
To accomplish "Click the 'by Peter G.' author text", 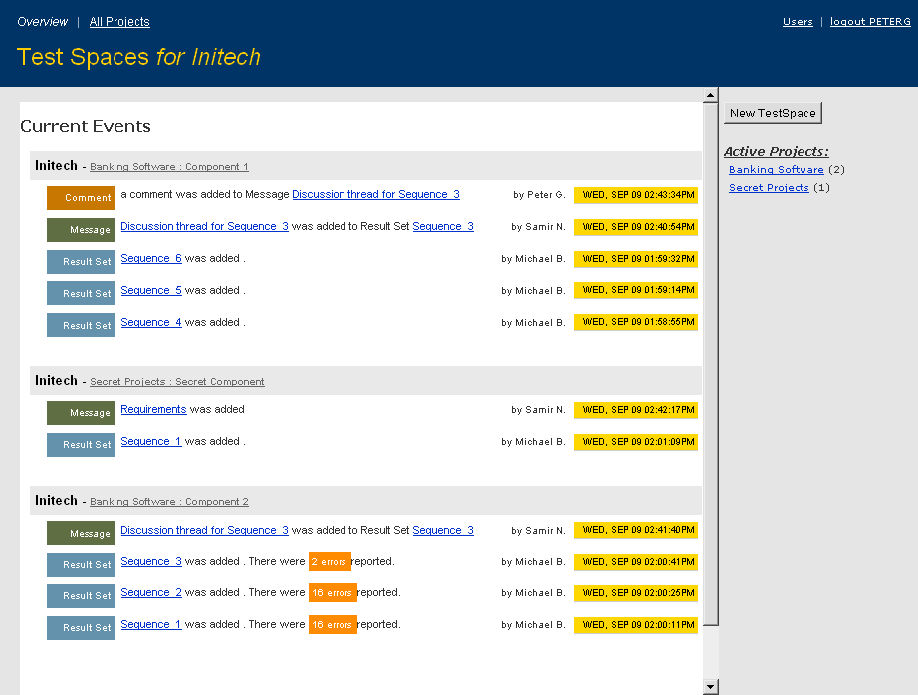I will pyautogui.click(x=539, y=195).
